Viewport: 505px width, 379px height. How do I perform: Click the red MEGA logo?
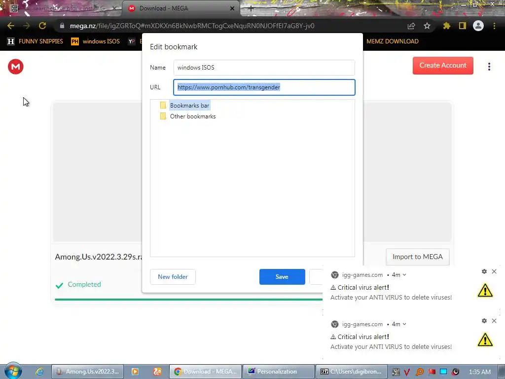[15, 67]
